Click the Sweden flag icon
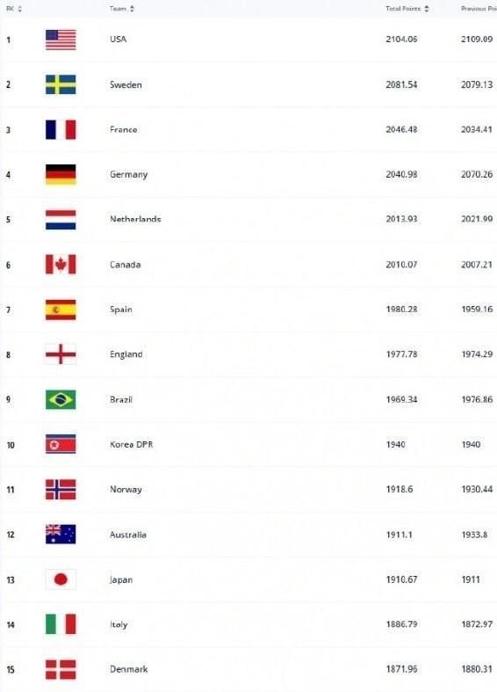Image resolution: width=497 pixels, height=692 pixels. pyautogui.click(x=61, y=84)
